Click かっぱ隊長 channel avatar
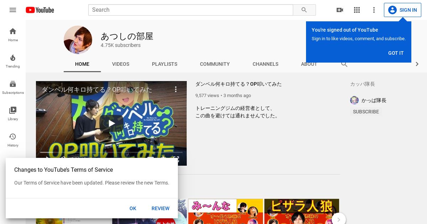427x224 pixels. click(x=354, y=100)
